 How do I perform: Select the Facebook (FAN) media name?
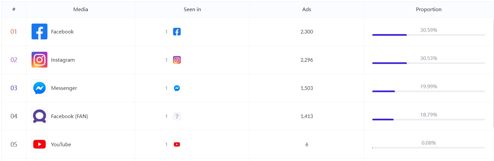coord(69,116)
